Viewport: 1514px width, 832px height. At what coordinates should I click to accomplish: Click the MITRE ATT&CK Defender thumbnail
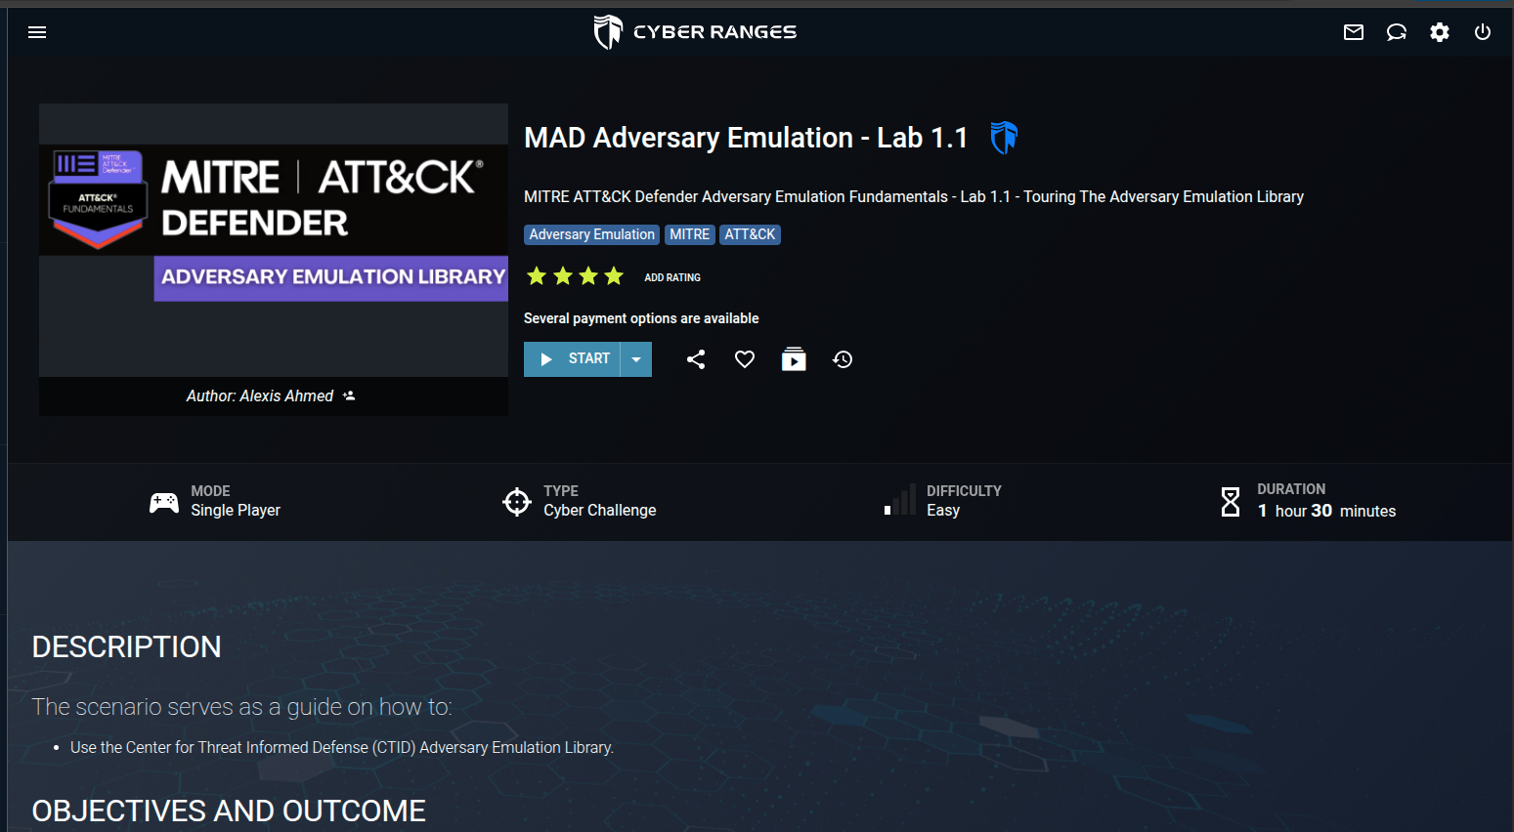(274, 240)
